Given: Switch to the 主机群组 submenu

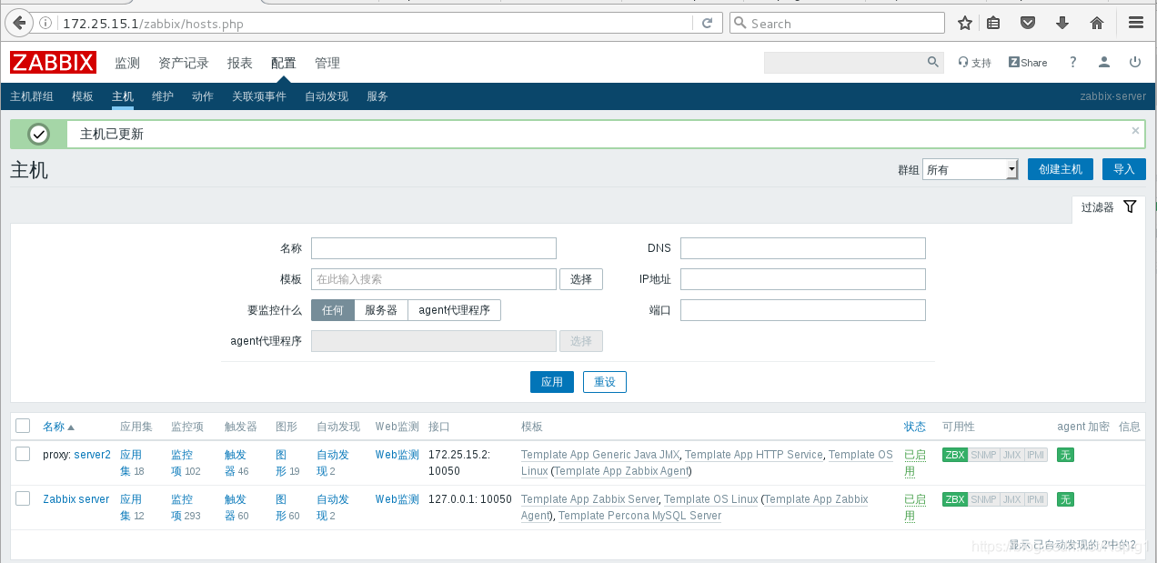Looking at the screenshot, I should [32, 96].
